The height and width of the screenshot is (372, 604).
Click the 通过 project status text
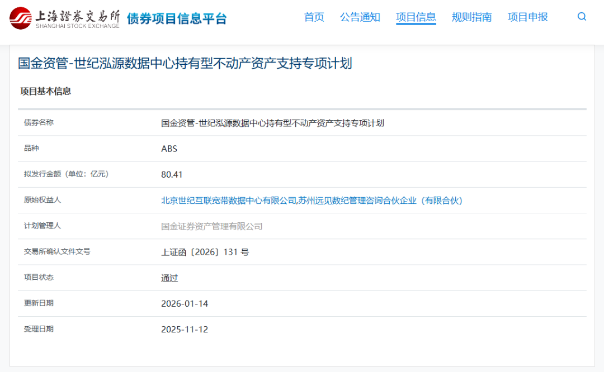[x=169, y=278]
